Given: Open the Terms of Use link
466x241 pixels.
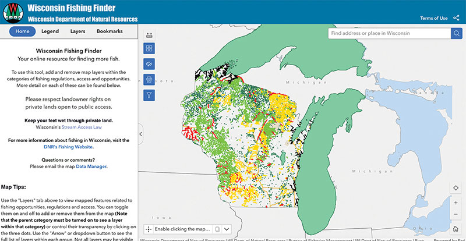Looking at the screenshot, I should coord(433,18).
